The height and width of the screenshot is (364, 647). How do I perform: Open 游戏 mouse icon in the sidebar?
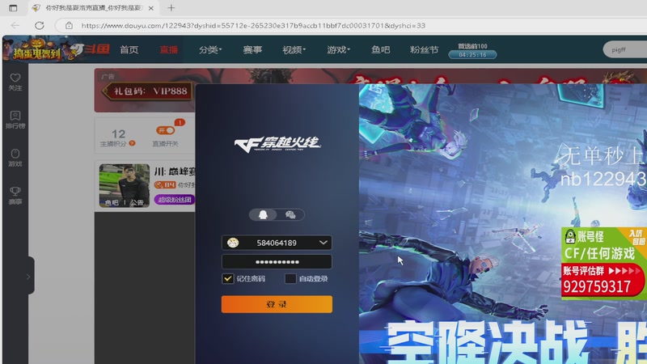click(x=15, y=158)
